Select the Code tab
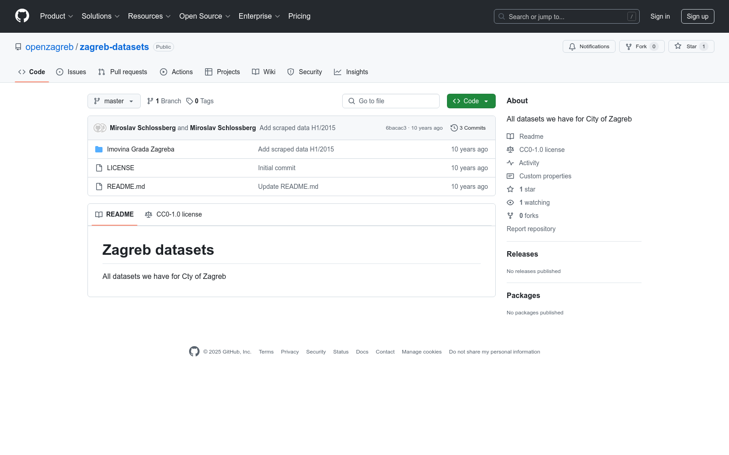 (x=31, y=72)
